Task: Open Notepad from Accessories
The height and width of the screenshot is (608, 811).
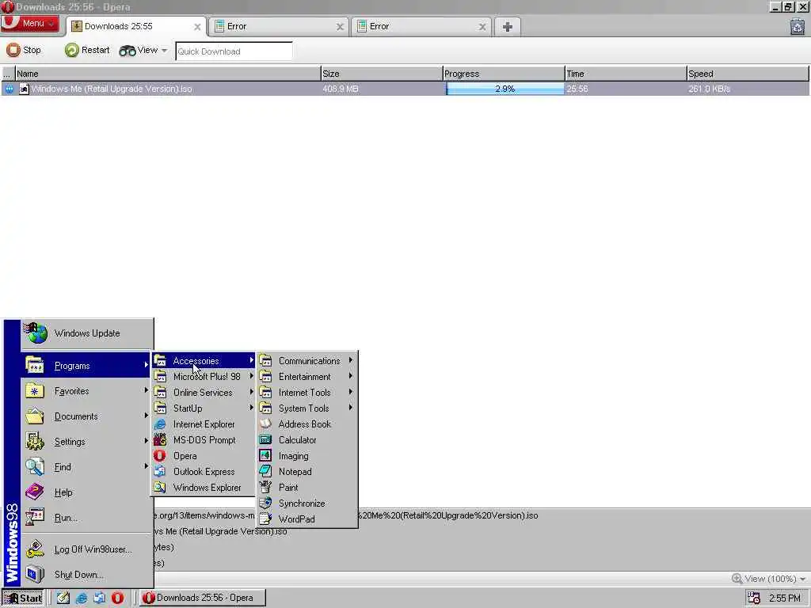Action: point(307,472)
